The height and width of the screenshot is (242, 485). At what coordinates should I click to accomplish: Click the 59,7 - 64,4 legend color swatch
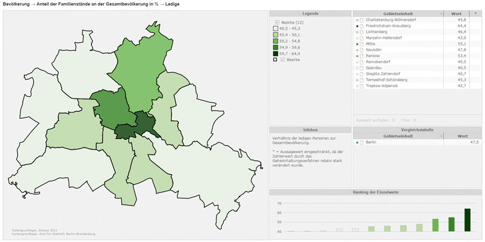(x=276, y=53)
